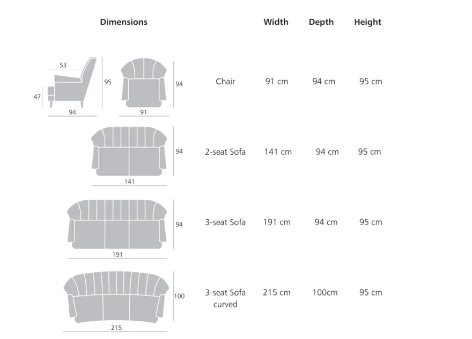Click the 2-seat Sofa row label
Image resolution: width=472 pixels, height=339 pixels.
[x=225, y=152]
